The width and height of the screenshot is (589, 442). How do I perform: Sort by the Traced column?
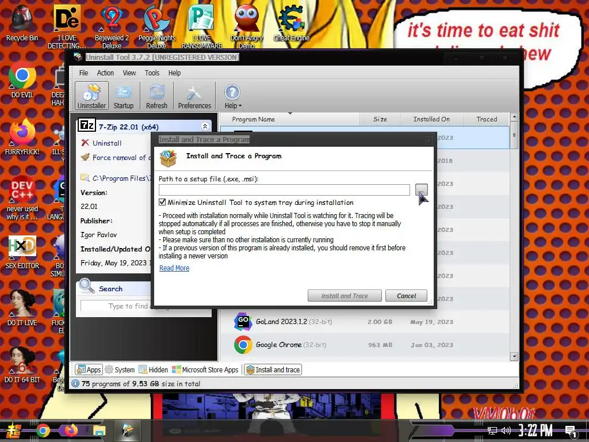(487, 119)
